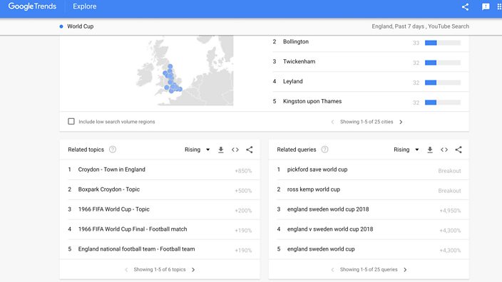Go to next page of cities
Screen dimensions: 502x282
401,122
